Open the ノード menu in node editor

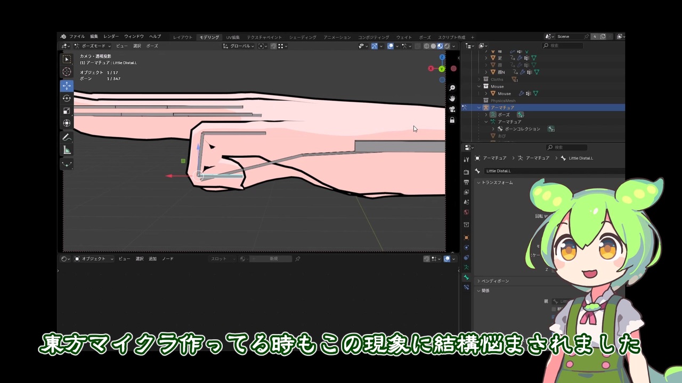point(168,259)
